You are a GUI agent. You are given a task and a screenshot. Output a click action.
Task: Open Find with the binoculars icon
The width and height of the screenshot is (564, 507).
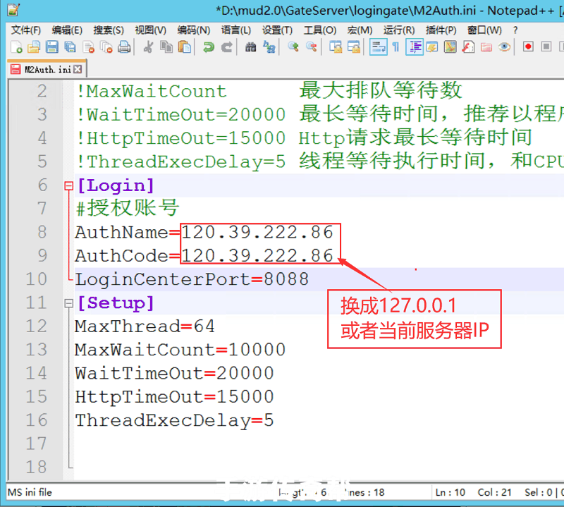pos(250,47)
